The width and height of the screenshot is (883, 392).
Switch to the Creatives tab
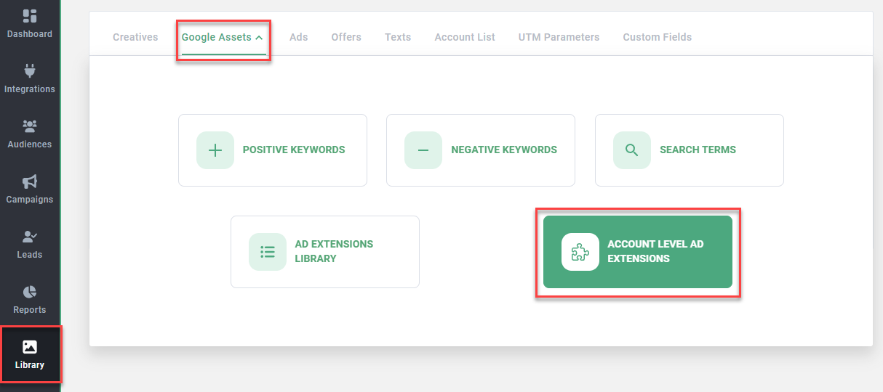click(135, 37)
